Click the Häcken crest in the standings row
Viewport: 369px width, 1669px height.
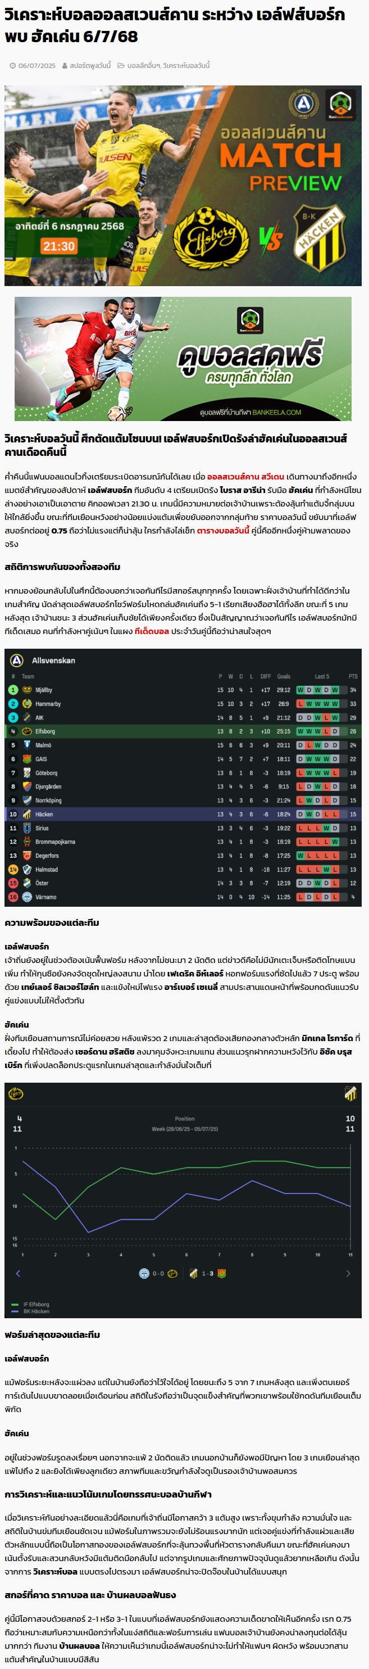[27, 815]
